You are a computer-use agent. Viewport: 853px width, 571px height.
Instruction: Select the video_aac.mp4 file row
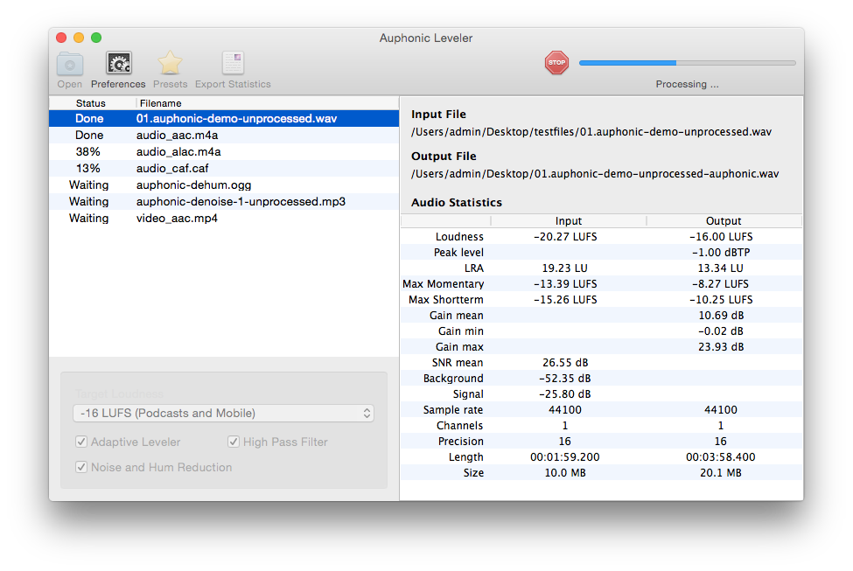tap(224, 218)
